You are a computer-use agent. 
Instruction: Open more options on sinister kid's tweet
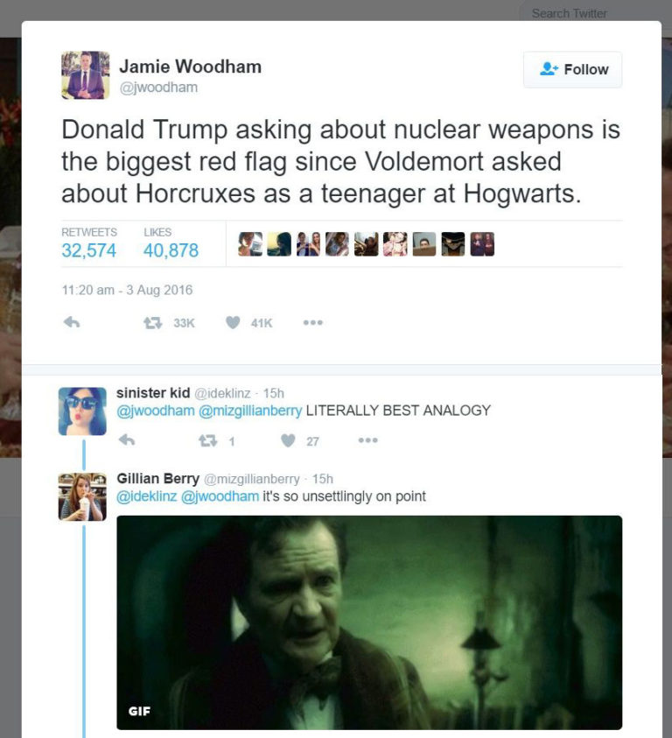[368, 440]
